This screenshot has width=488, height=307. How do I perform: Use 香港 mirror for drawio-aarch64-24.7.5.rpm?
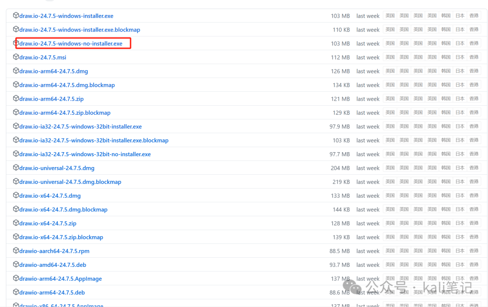pyautogui.click(x=474, y=251)
